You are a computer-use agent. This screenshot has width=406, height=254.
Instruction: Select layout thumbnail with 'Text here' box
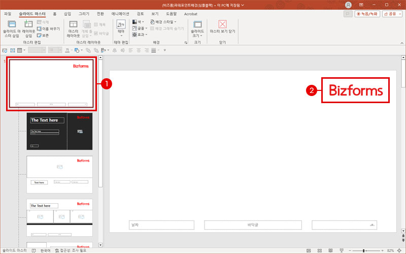coord(59,174)
